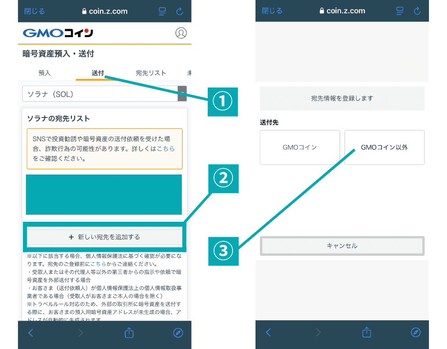Select the 送付 tab
The width and height of the screenshot is (447, 349).
click(x=98, y=73)
